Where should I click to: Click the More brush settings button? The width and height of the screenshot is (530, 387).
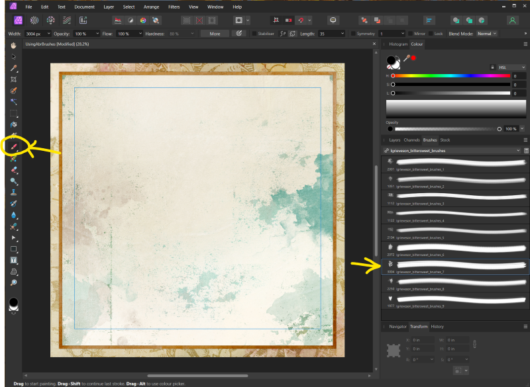[215, 34]
